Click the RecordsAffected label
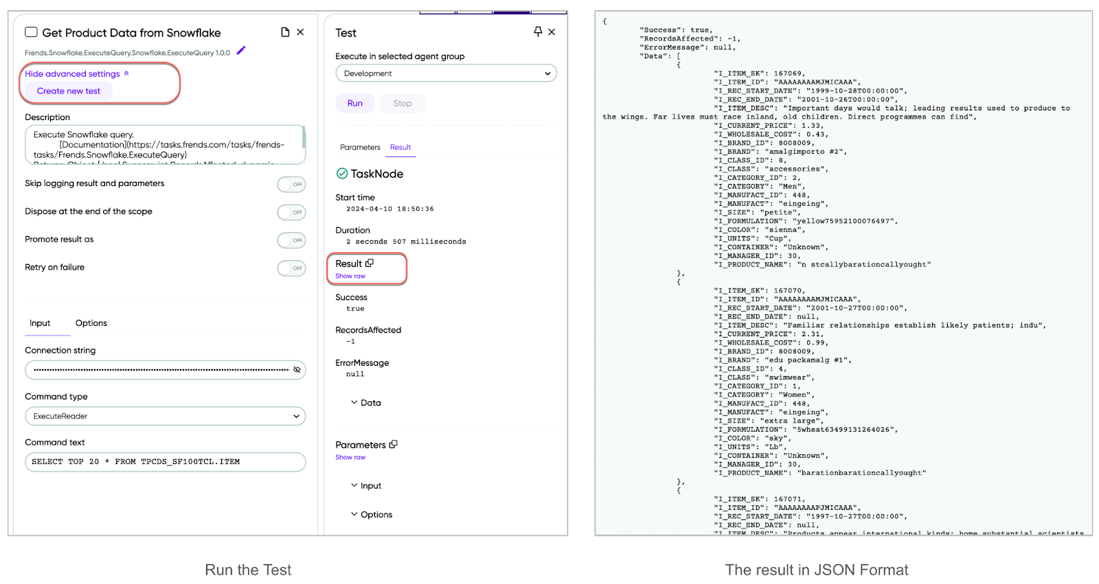1099x584 pixels. 368,330
